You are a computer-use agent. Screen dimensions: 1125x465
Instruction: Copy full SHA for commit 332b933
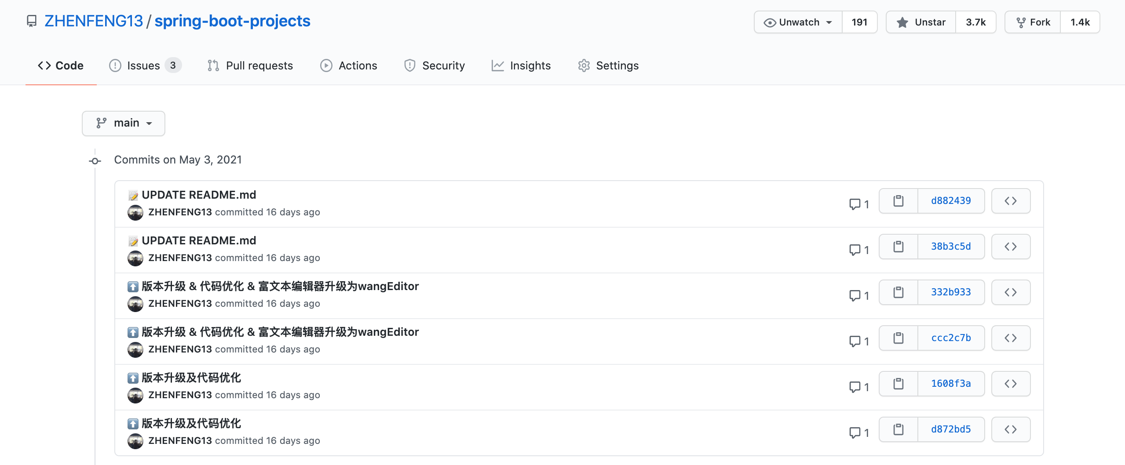pos(898,292)
